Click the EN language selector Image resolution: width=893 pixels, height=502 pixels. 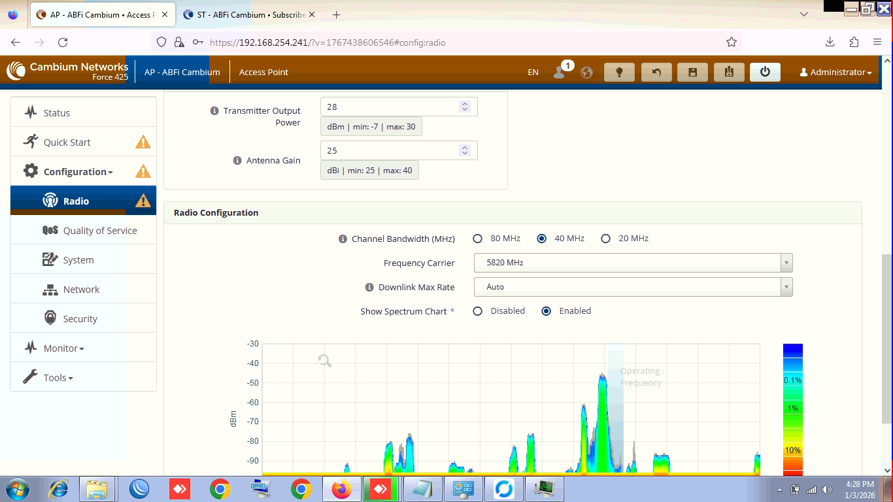tap(533, 73)
